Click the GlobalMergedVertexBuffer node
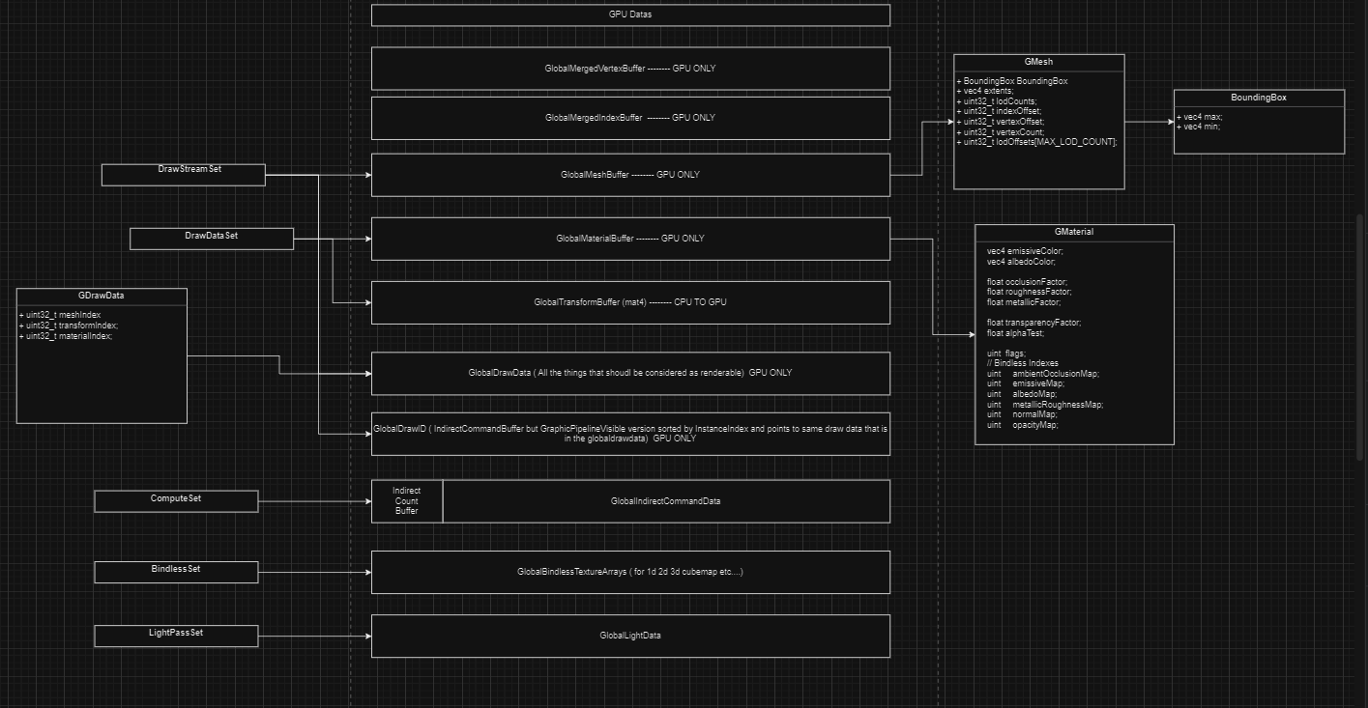 coord(629,68)
